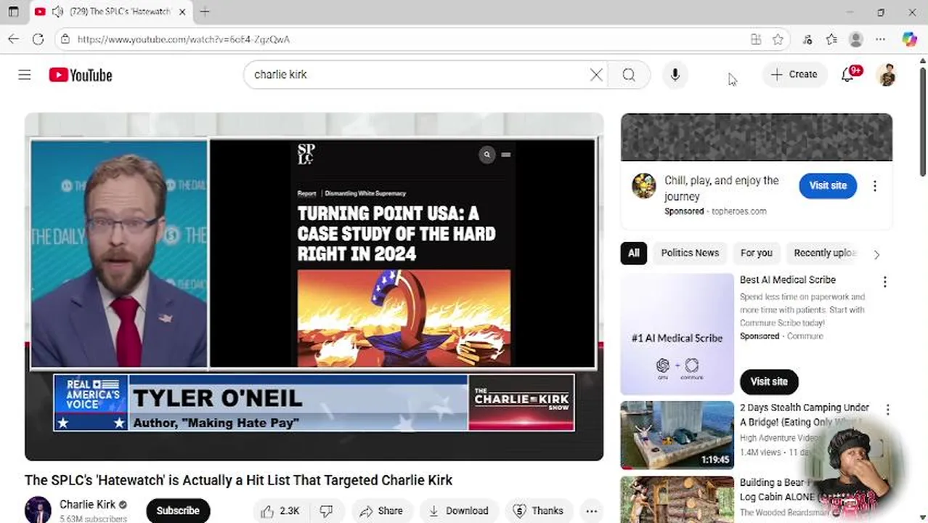Open the Log Cabin video thumbnail

pyautogui.click(x=677, y=500)
